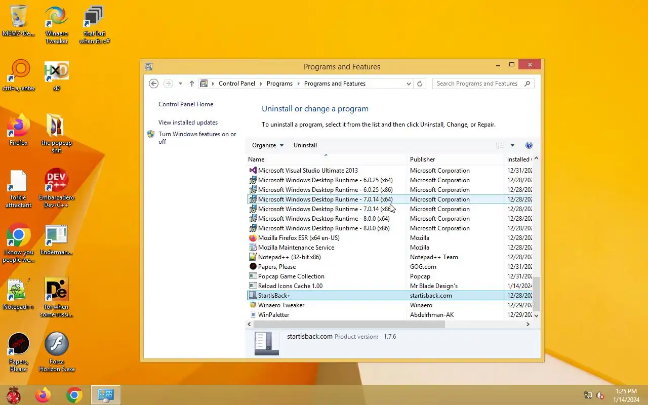This screenshot has width=648, height=405.
Task: Open the Chrome 'i know you people we...' shortcut
Action: pos(19,243)
